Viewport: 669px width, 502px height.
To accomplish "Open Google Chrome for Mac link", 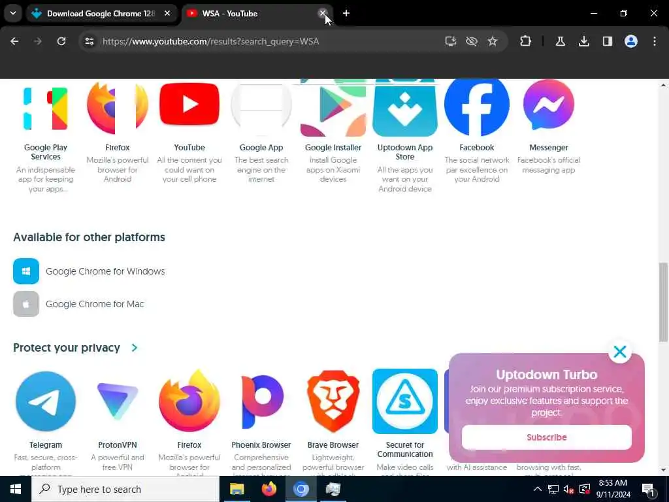I will coord(95,304).
